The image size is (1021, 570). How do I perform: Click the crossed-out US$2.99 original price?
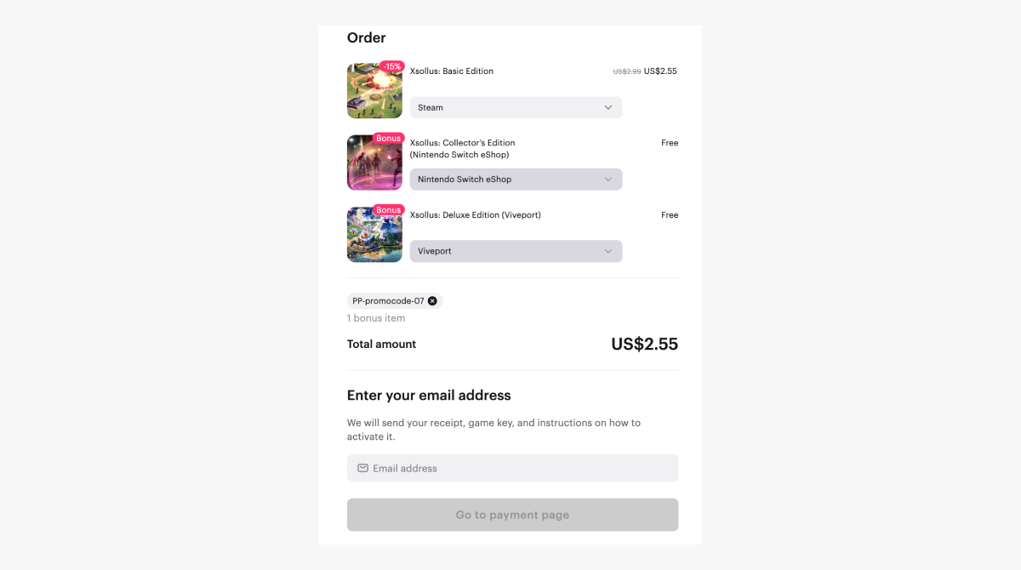pos(626,71)
